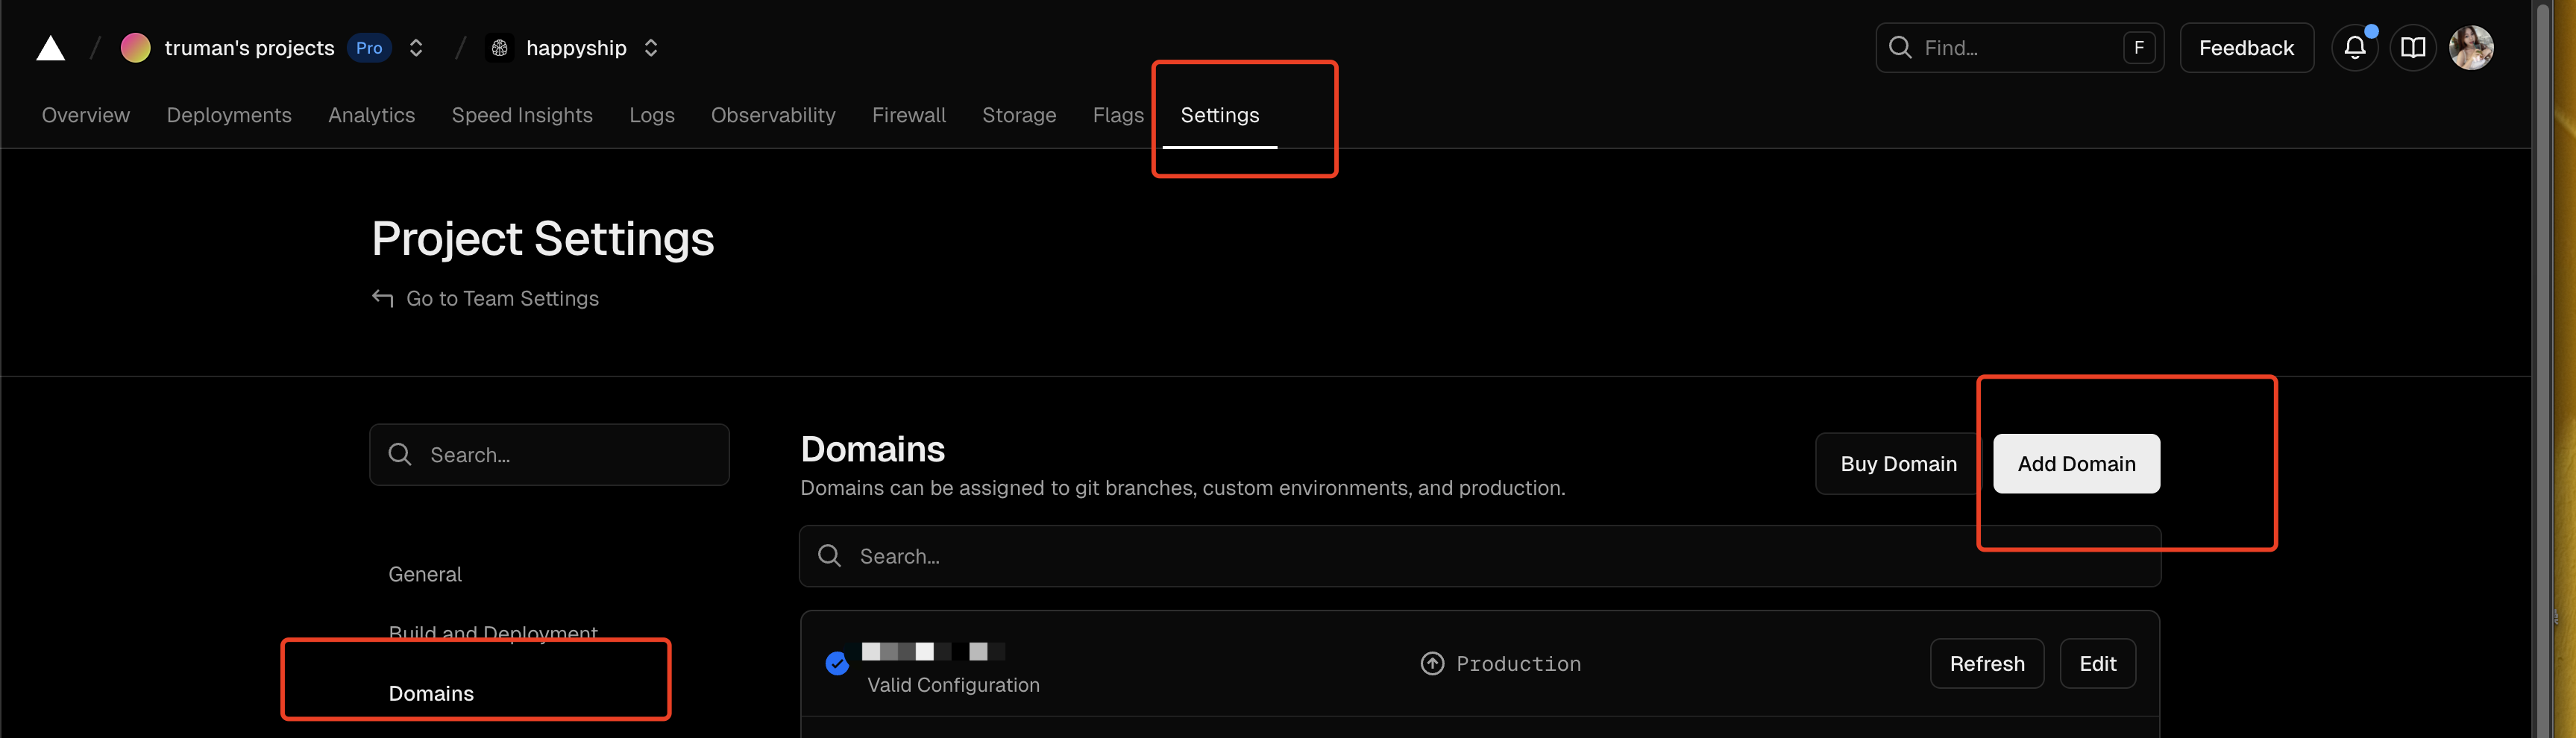The height and width of the screenshot is (738, 2576).
Task: Expand the team switcher chevrons
Action: (416, 48)
